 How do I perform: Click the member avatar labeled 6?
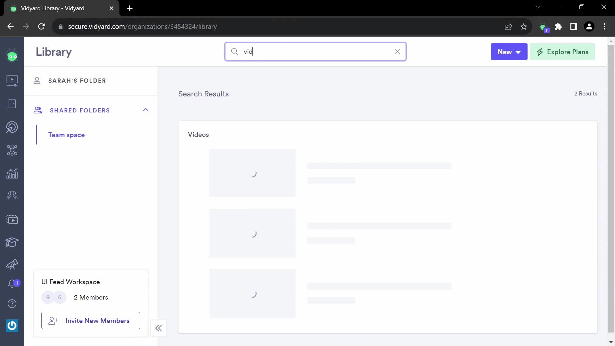[x=60, y=298]
